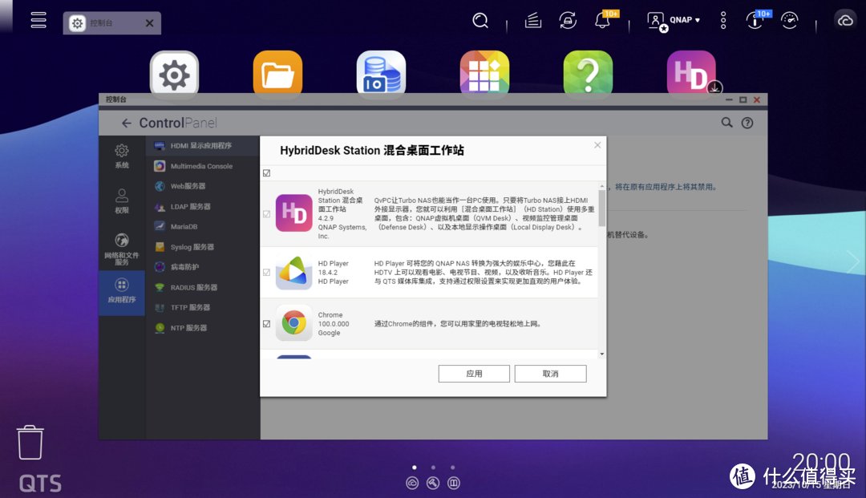
Task: Open TFTP 服务器 menu item
Action: click(202, 307)
